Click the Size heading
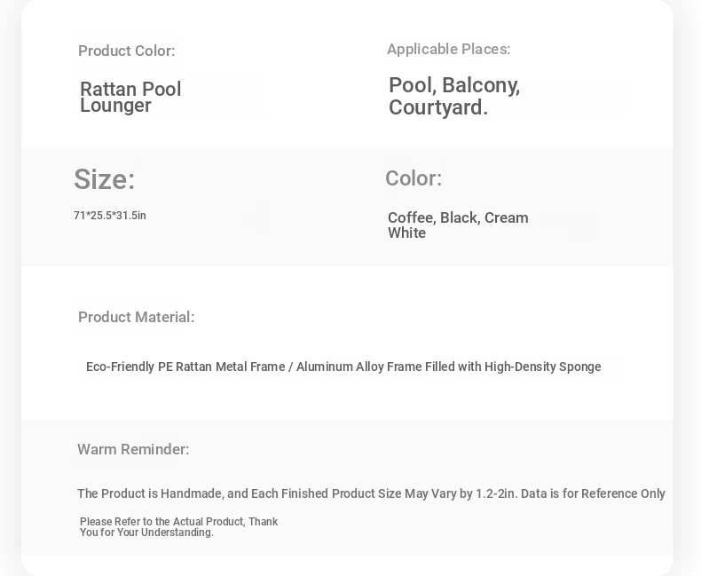Viewport: 701px width, 576px height. click(x=104, y=179)
